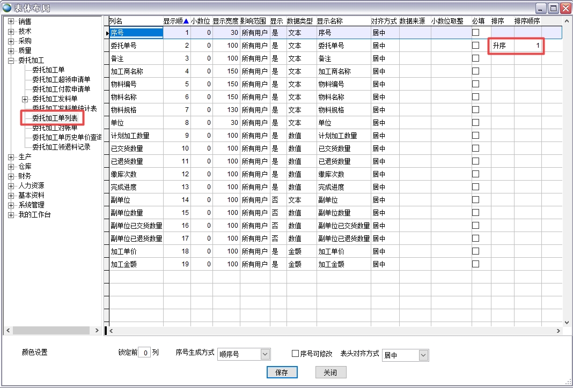
Task: Select 委托加工单列表 in the tree
Action: pyautogui.click(x=54, y=118)
